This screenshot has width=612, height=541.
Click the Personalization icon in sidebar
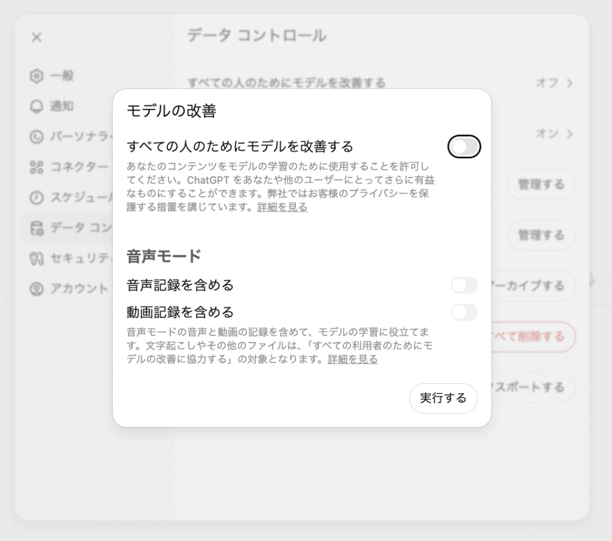pyautogui.click(x=36, y=137)
